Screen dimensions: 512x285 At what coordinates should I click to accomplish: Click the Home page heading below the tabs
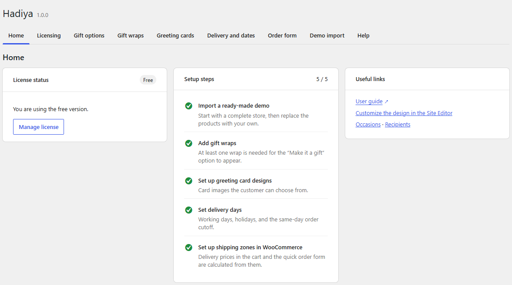click(x=13, y=58)
